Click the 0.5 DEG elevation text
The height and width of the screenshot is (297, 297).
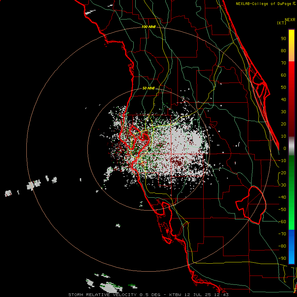150,295
